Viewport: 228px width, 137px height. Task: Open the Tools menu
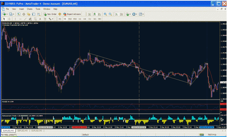38,9
